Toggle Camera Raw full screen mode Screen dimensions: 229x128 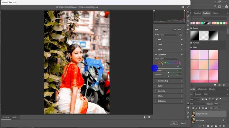pyautogui.click(x=188, y=7)
